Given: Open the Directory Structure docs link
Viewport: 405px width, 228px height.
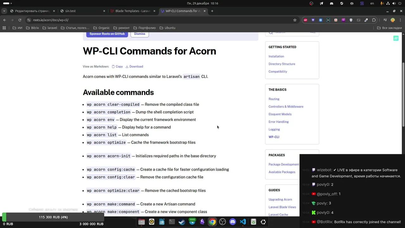Looking at the screenshot, I should point(282,64).
